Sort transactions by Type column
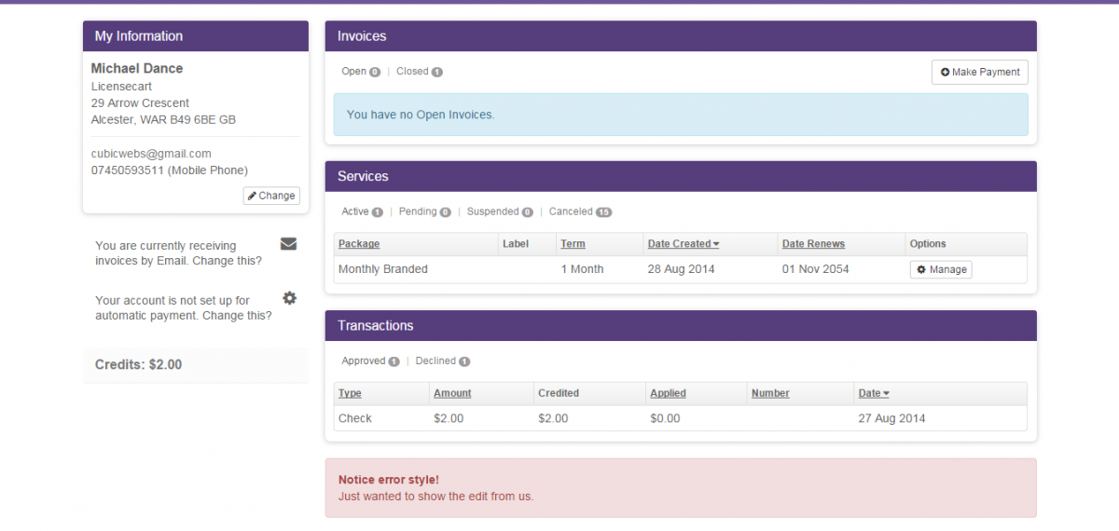 pos(350,393)
